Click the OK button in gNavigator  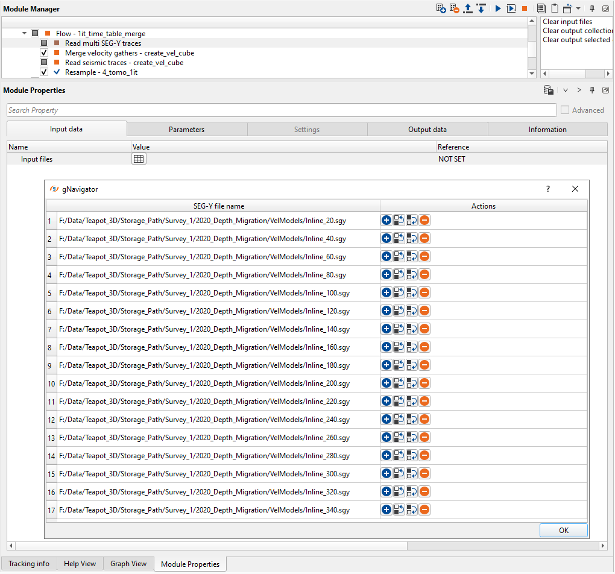click(x=563, y=531)
